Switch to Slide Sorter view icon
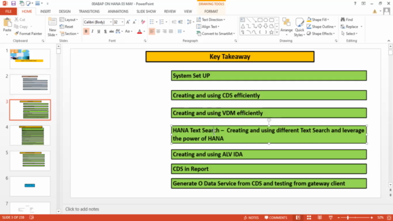The image size is (393, 221). pyautogui.click(x=309, y=217)
